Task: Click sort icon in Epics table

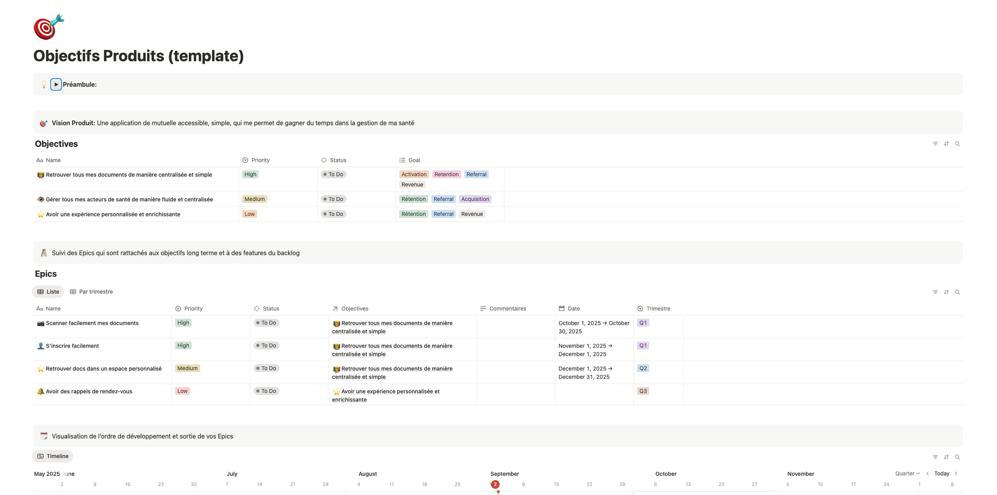Action: click(x=946, y=292)
